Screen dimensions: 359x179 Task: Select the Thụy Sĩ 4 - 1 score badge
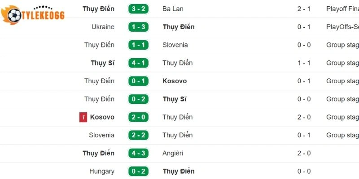(138, 63)
